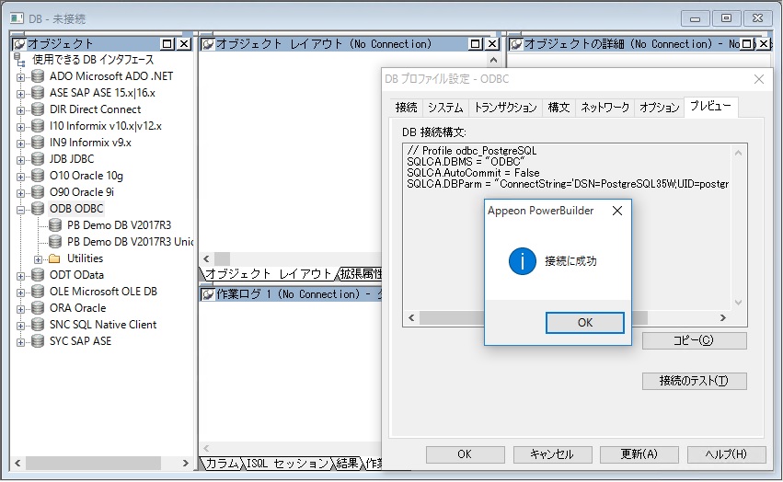
Task: Switch to the 接続 tab
Action: tap(406, 108)
